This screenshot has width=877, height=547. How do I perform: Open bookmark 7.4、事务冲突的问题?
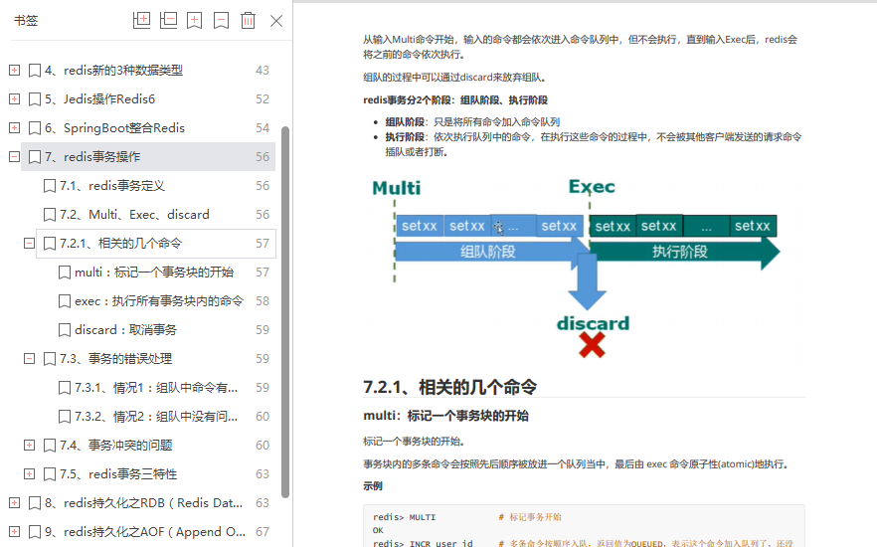[x=115, y=446]
